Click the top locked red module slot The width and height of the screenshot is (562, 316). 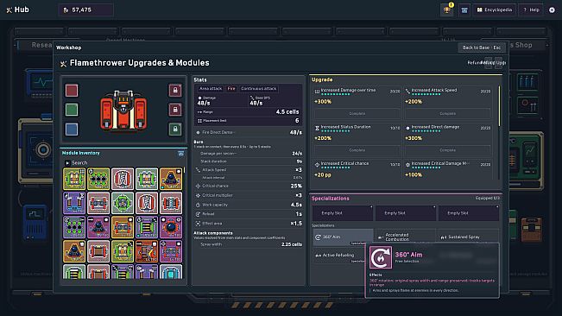click(x=175, y=91)
